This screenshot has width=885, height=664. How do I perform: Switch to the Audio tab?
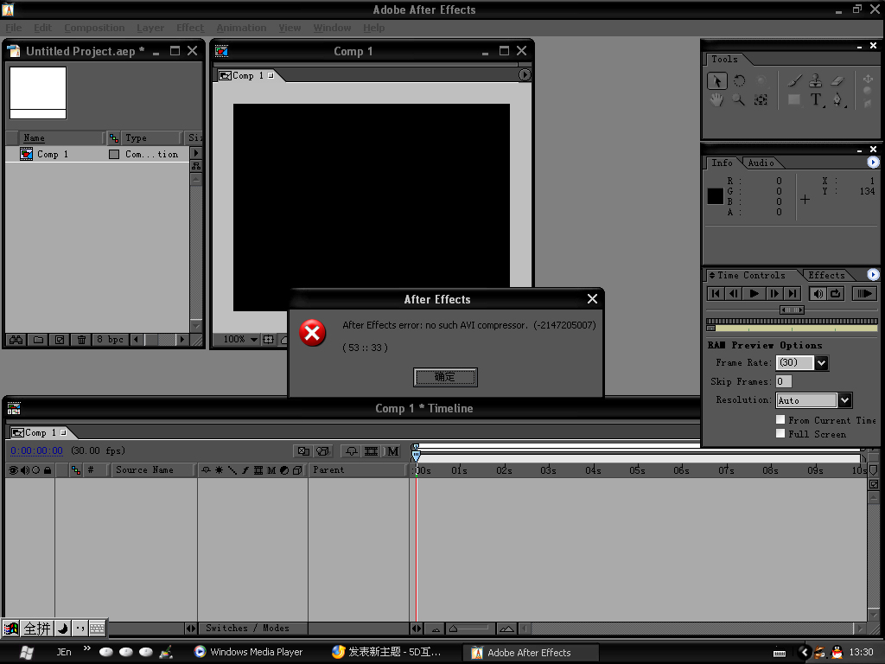tap(761, 163)
